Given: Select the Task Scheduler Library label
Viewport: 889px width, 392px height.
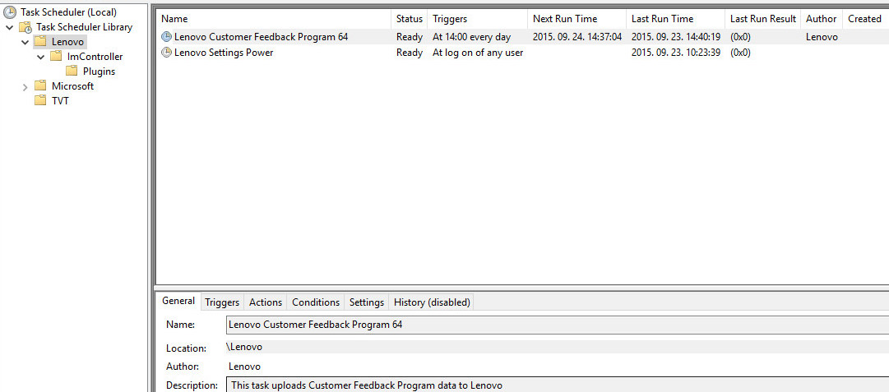Looking at the screenshot, I should click(85, 27).
